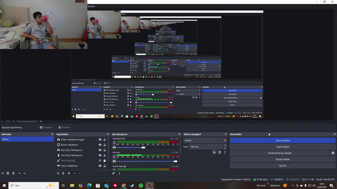Pop out the Kaynaklar dock icon

pyautogui.click(x=108, y=134)
